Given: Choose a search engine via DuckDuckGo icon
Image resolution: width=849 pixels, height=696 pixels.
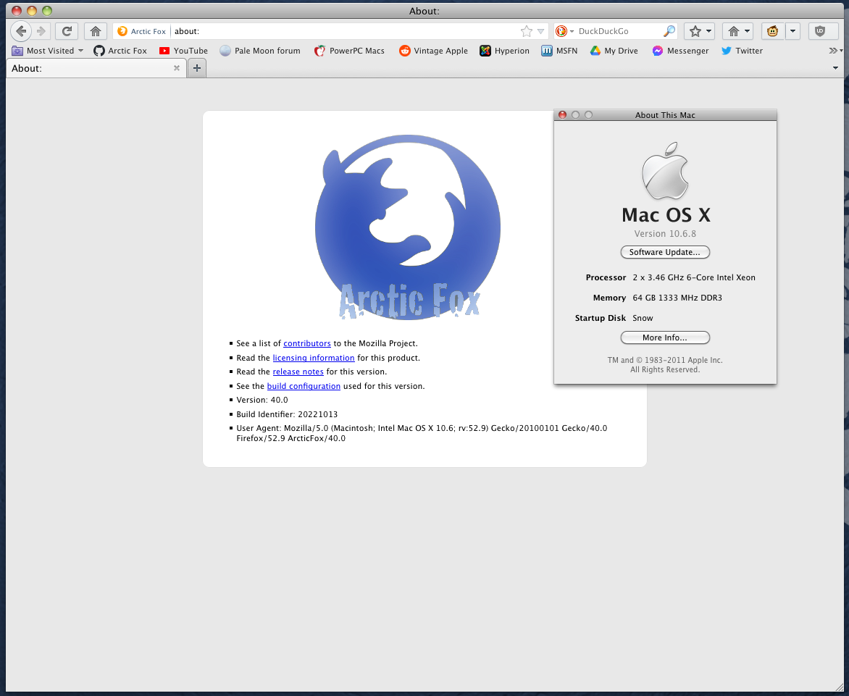Looking at the screenshot, I should tap(564, 31).
